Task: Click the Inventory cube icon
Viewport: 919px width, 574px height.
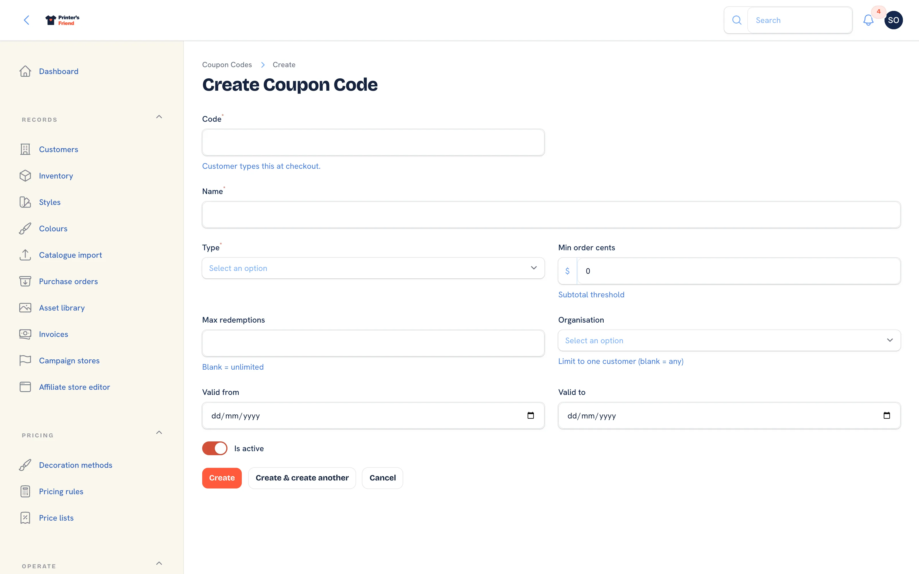Action: click(x=25, y=176)
